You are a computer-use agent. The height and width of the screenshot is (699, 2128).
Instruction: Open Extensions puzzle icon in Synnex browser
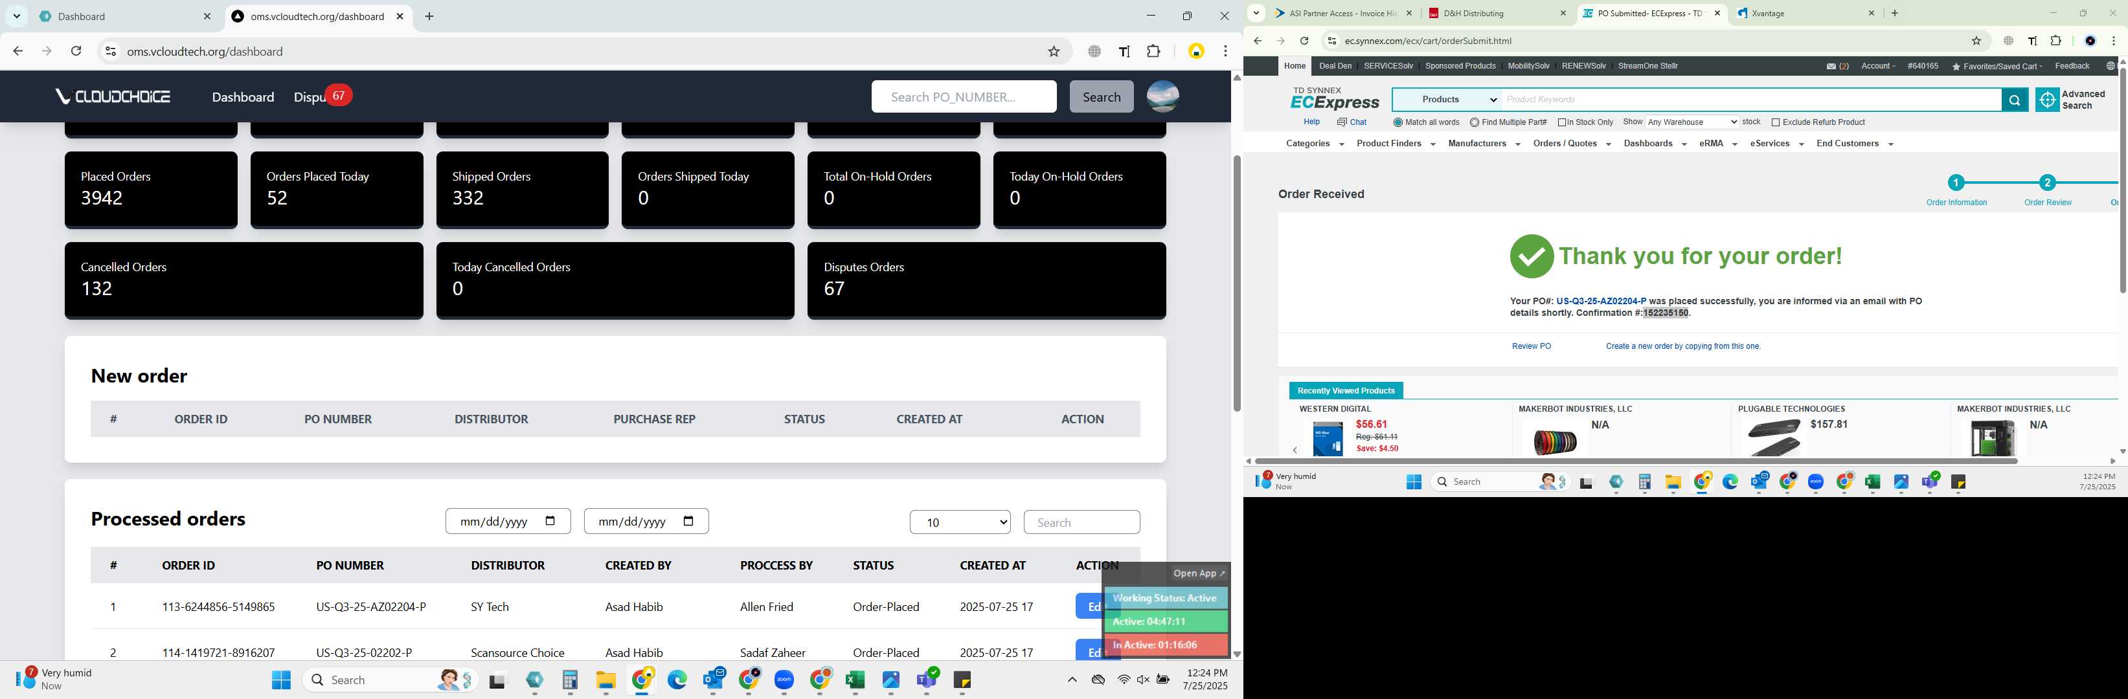coord(2056,40)
